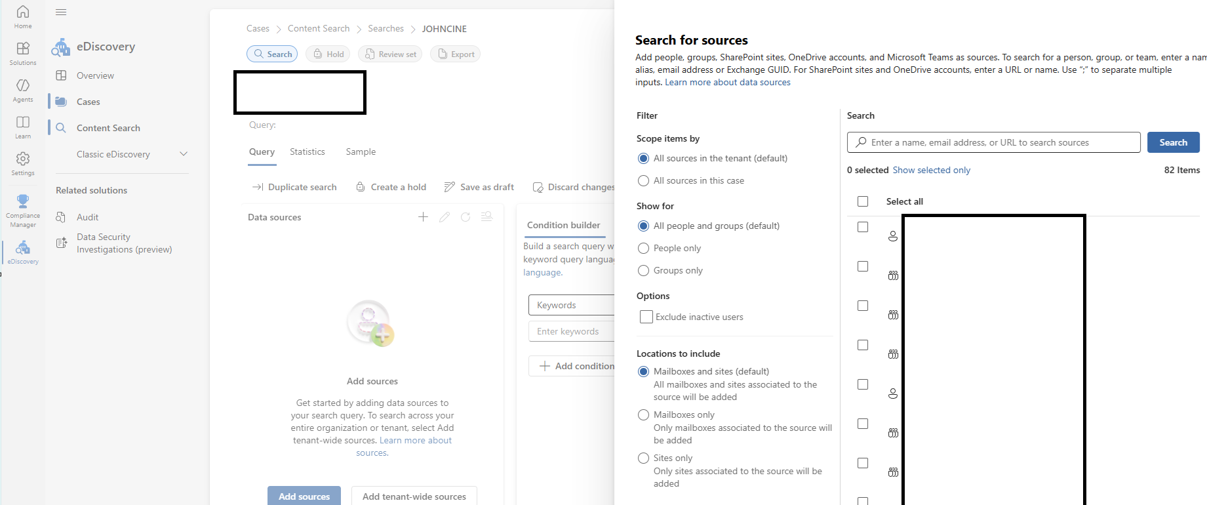Click Add tenant-wide sources button
Image resolution: width=1207 pixels, height=505 pixels.
click(x=414, y=496)
